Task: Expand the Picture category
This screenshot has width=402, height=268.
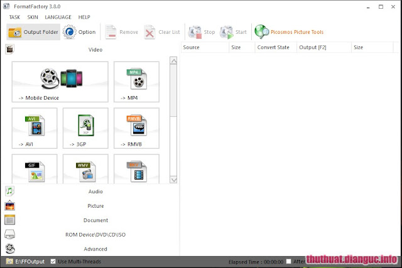Action: coord(95,206)
